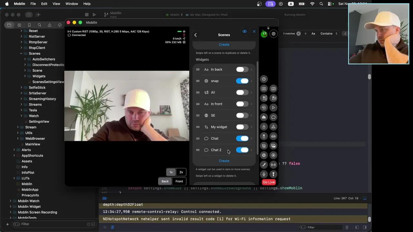The height and width of the screenshot is (232, 413).
Task: Click Create above the Widgets section
Action: pos(224,44)
